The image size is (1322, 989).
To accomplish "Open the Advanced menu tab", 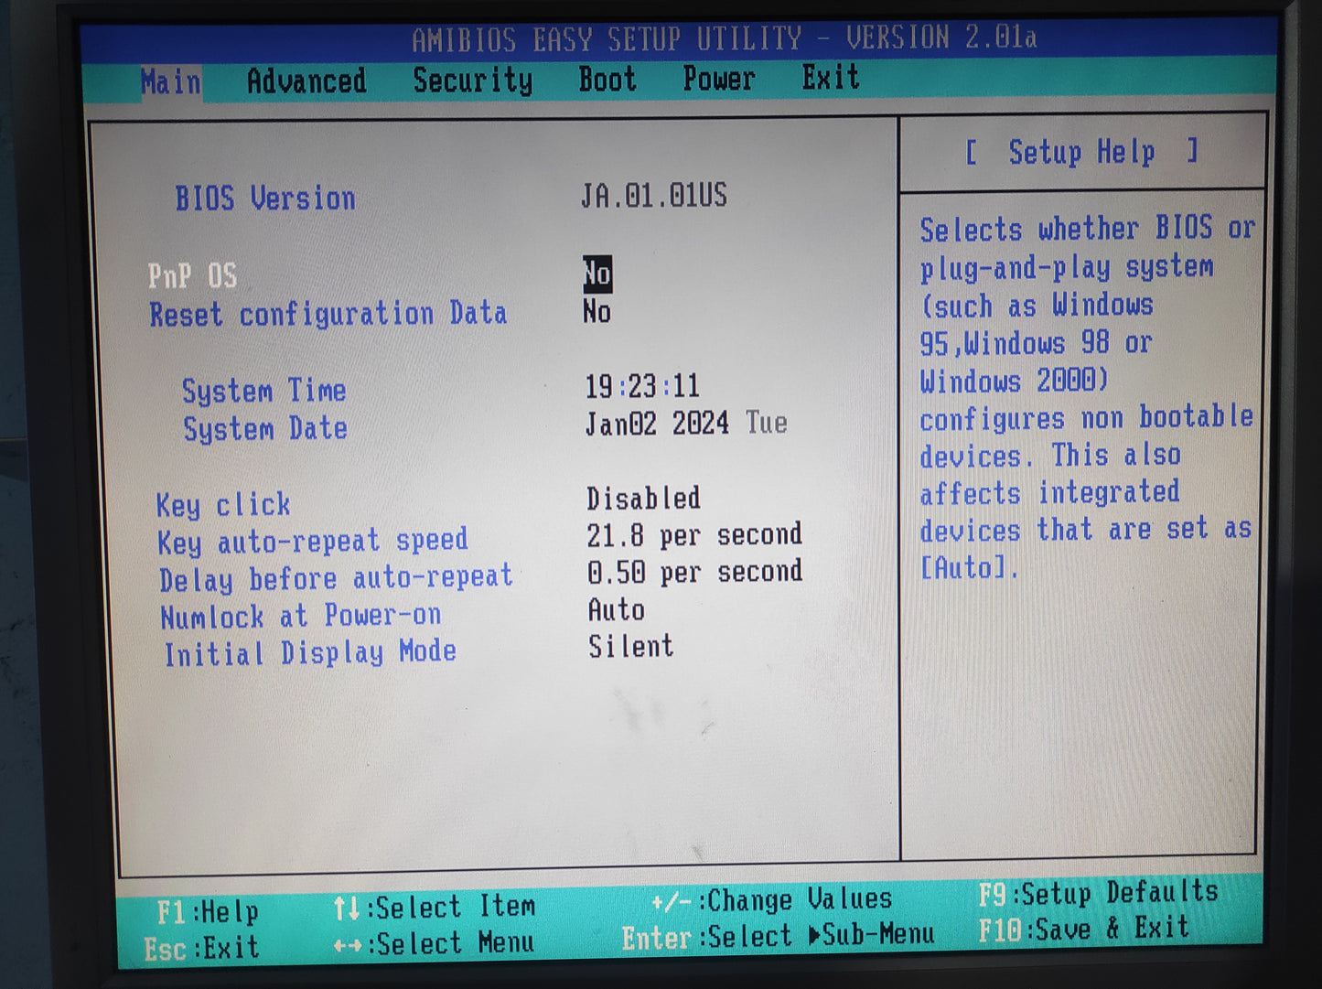I will [x=306, y=81].
